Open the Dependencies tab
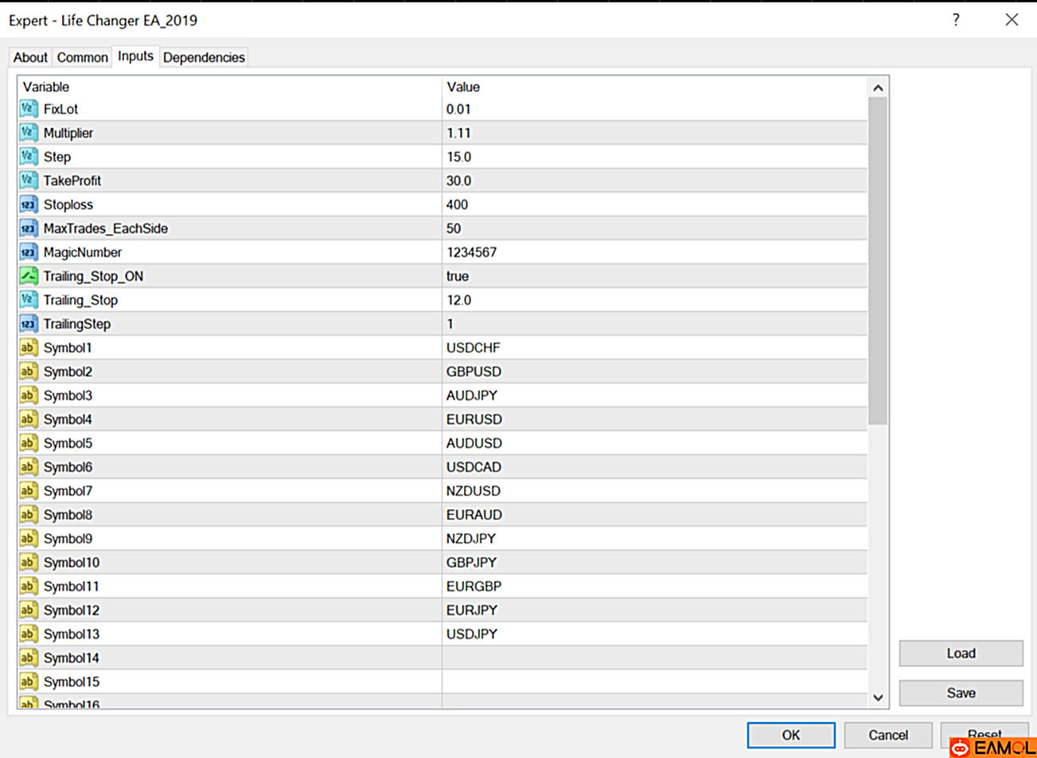The width and height of the screenshot is (1037, 758). tap(204, 57)
